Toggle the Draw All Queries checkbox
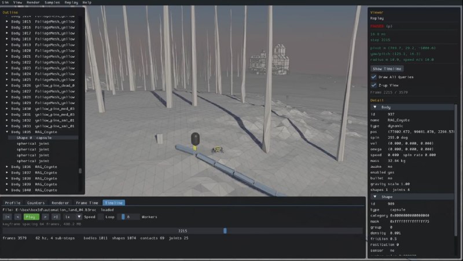 (x=373, y=77)
